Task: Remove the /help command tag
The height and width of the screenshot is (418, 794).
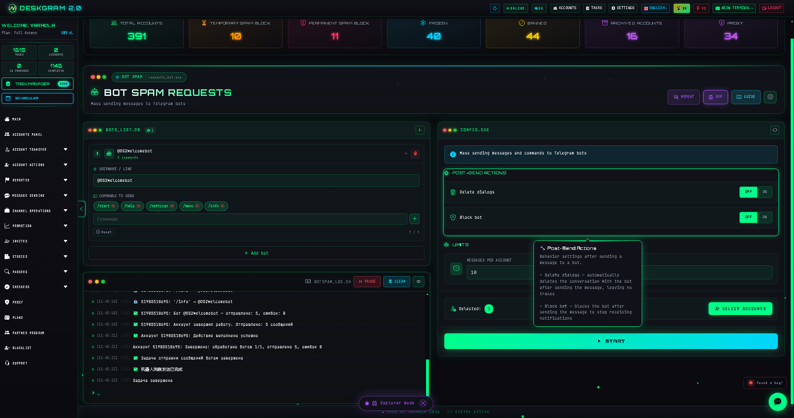Action: (x=139, y=206)
